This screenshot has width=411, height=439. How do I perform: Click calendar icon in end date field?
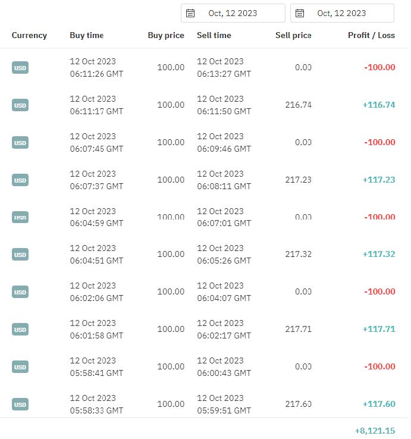300,13
